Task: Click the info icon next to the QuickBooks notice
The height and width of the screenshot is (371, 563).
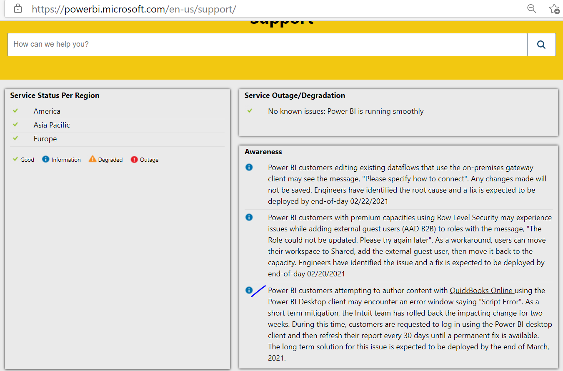Action: 249,290
